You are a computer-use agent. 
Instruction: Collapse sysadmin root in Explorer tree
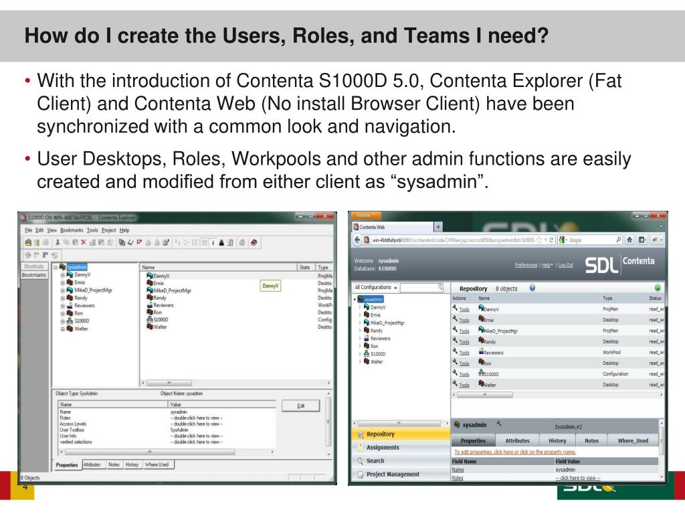point(56,267)
